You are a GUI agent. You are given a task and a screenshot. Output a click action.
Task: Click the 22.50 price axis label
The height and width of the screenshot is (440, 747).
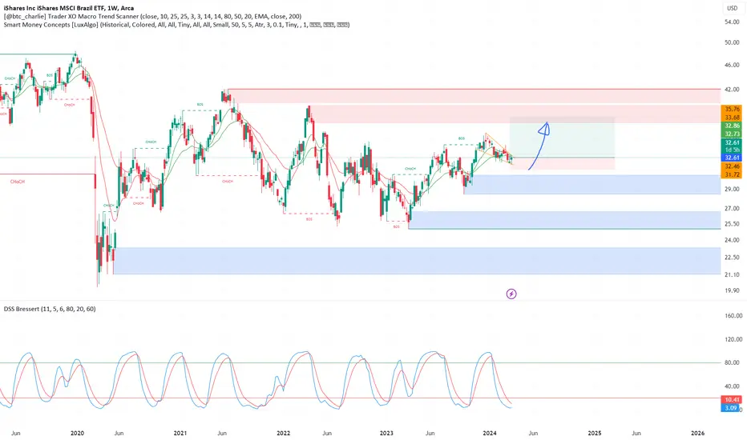point(732,257)
